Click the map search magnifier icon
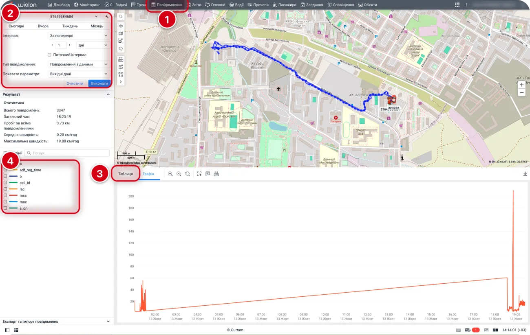530x335 pixels. pyautogui.click(x=121, y=17)
